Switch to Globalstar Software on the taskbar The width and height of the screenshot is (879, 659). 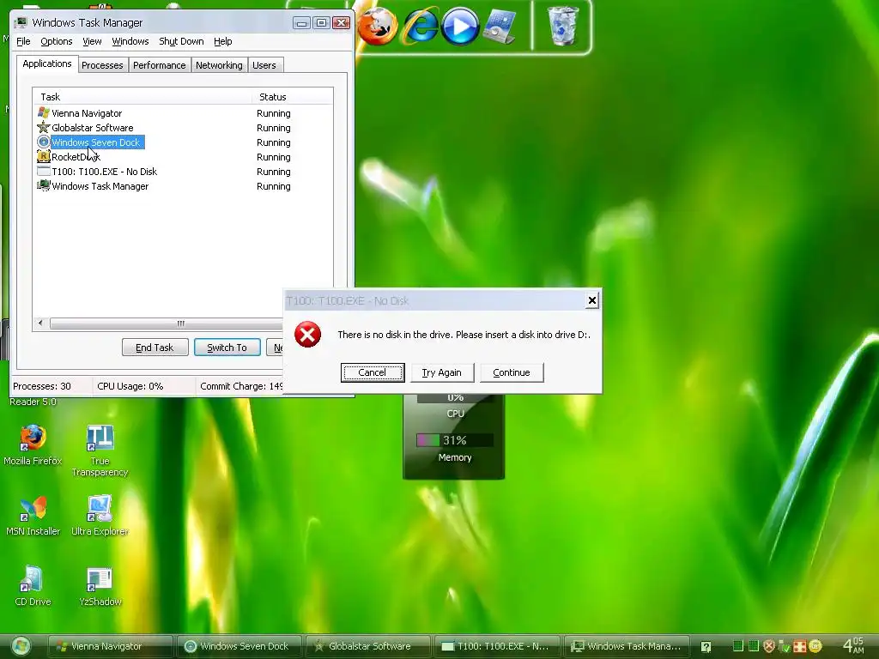coord(367,646)
